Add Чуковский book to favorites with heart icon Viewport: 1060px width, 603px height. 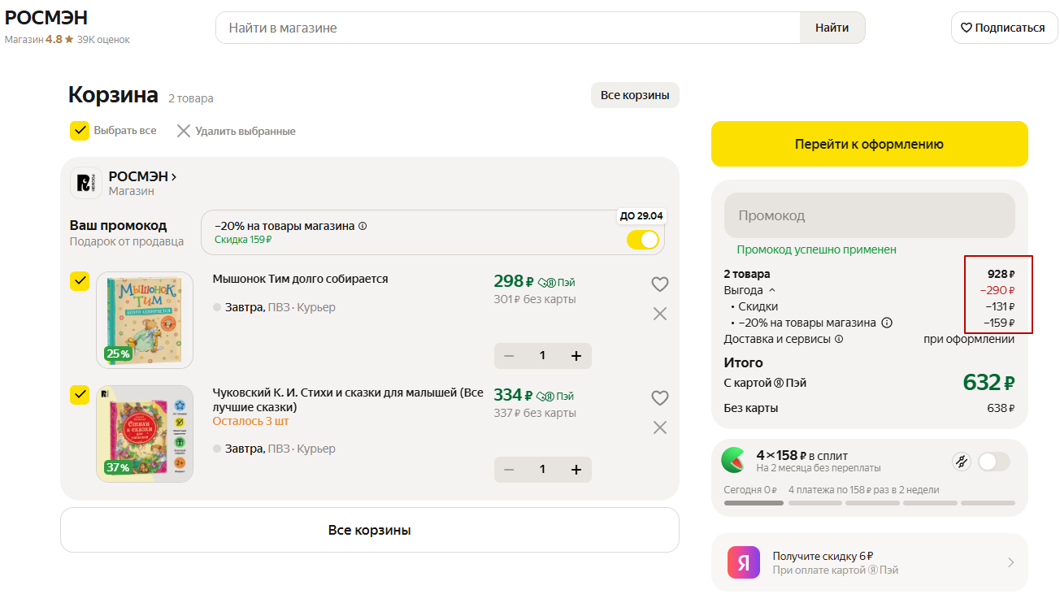pos(660,398)
